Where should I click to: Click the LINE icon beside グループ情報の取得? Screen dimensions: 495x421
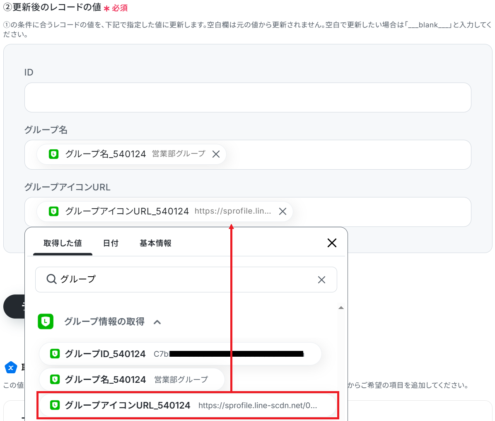pyautogui.click(x=46, y=321)
